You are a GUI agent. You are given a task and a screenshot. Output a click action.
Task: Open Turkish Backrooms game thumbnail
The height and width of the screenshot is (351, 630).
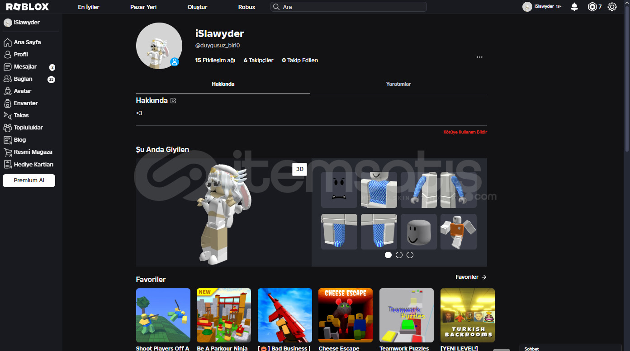(468, 315)
